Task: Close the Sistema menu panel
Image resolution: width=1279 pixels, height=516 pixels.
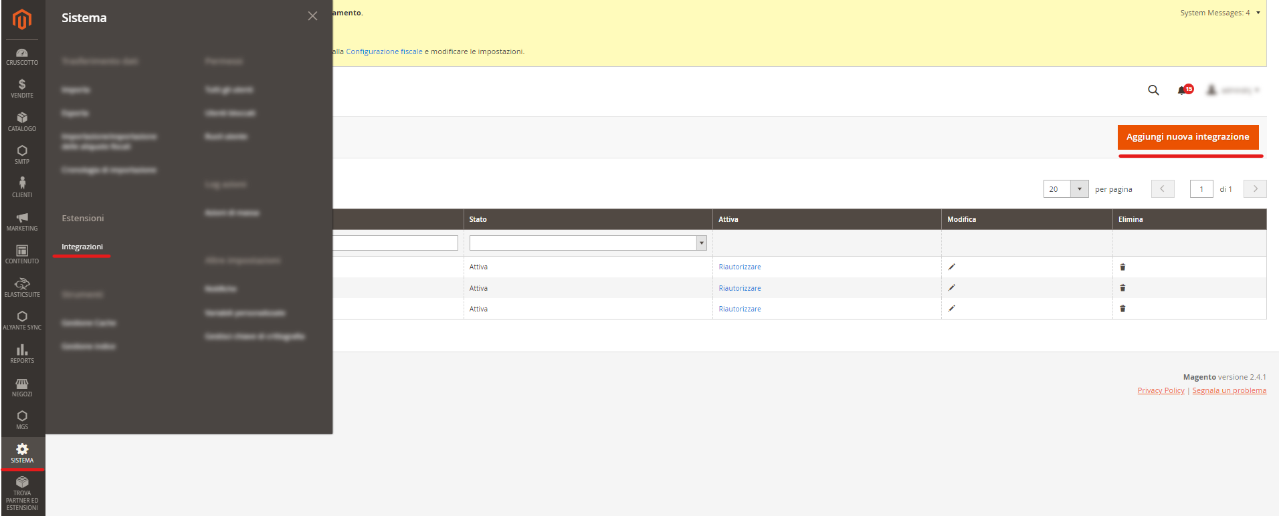Action: (x=312, y=16)
